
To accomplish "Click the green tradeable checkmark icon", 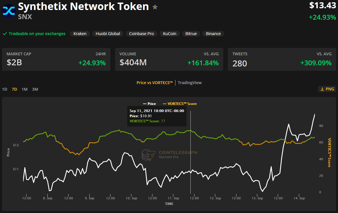I will 5,34.
